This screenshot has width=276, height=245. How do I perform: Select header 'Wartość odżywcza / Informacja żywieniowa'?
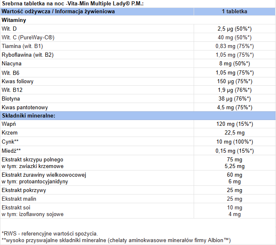pyautogui.click(x=58, y=12)
